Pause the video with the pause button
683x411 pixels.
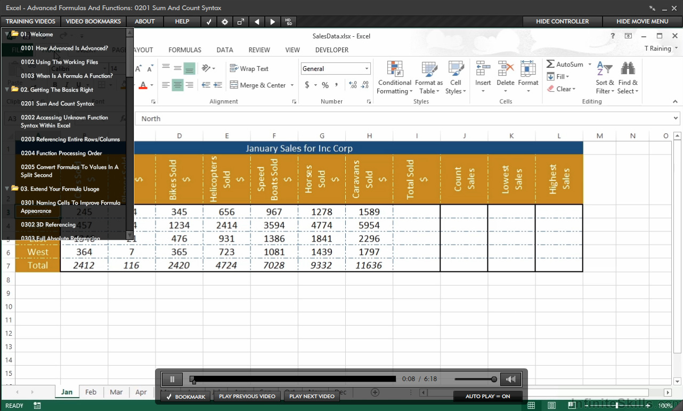[172, 379]
